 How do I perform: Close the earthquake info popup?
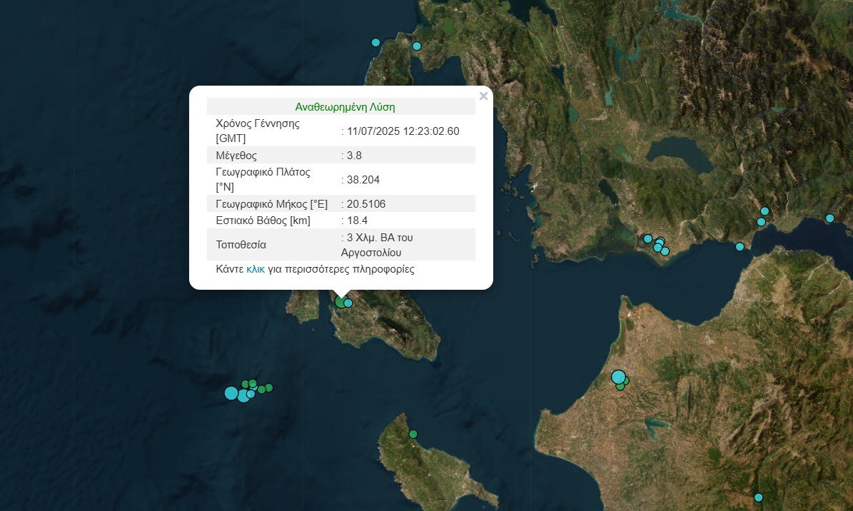[x=483, y=96]
